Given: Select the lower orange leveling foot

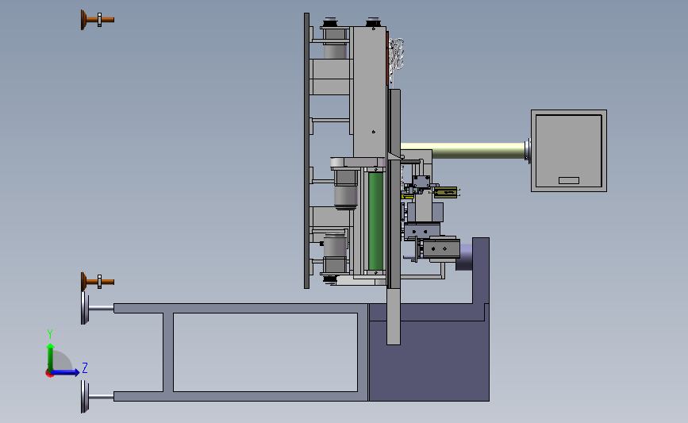Looking at the screenshot, I should [x=97, y=282].
